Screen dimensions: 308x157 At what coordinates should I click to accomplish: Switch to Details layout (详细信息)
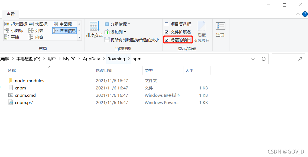click(64, 31)
